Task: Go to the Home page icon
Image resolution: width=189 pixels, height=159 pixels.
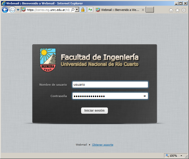Action: [x=171, y=10]
